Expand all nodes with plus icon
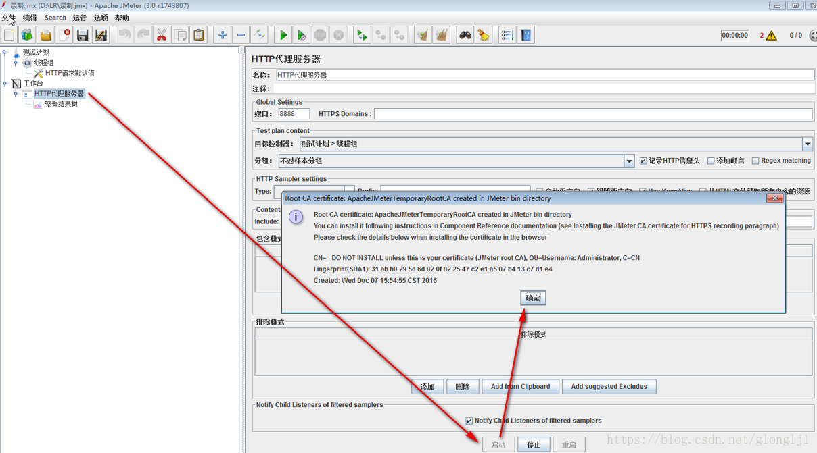 (222, 35)
